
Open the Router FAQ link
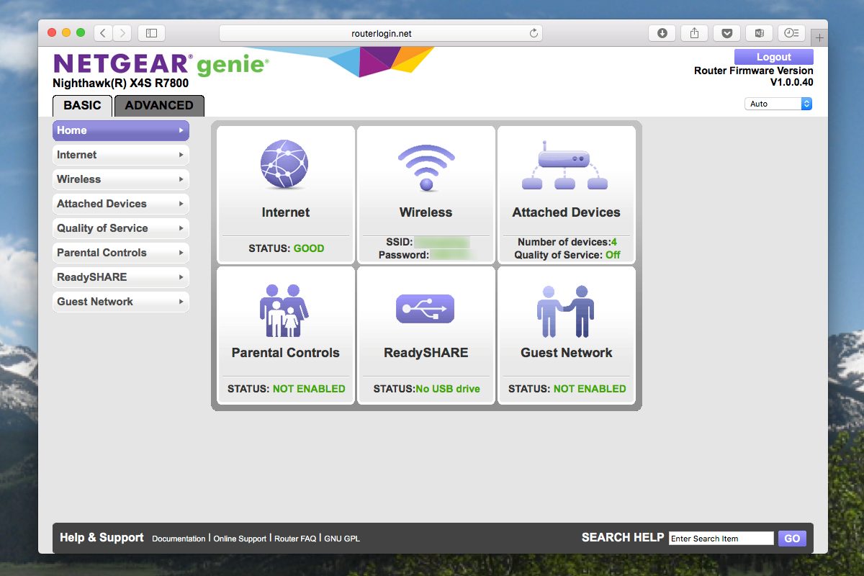(x=295, y=539)
